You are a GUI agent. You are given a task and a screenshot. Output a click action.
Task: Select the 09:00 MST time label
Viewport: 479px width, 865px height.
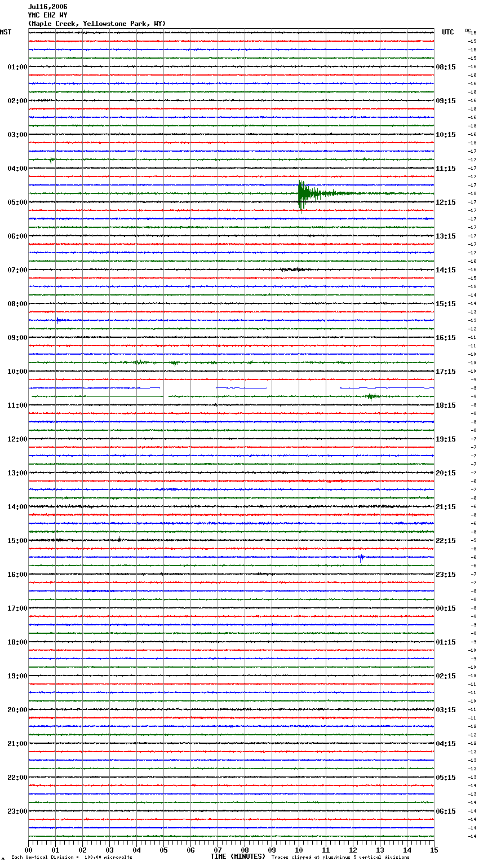pos(17,338)
